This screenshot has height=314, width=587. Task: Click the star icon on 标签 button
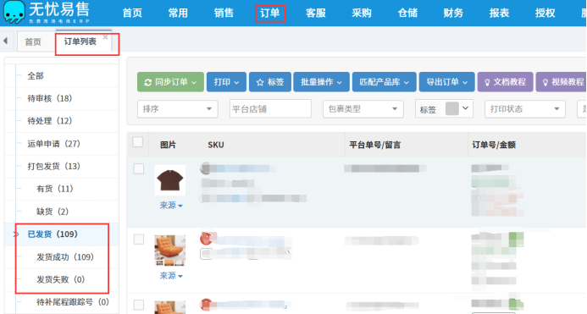tap(260, 82)
